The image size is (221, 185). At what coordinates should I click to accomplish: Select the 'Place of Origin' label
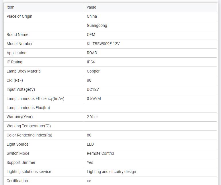pyautogui.click(x=19, y=16)
